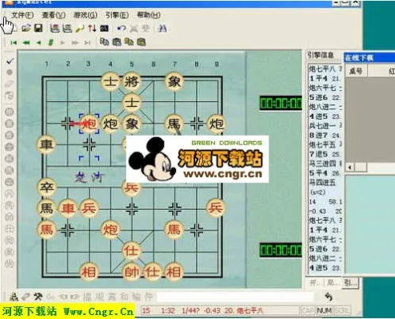
Task: Open the 查看(V) menu
Action: point(54,15)
